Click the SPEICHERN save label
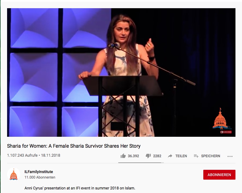This screenshot has width=242, height=193. point(210,156)
